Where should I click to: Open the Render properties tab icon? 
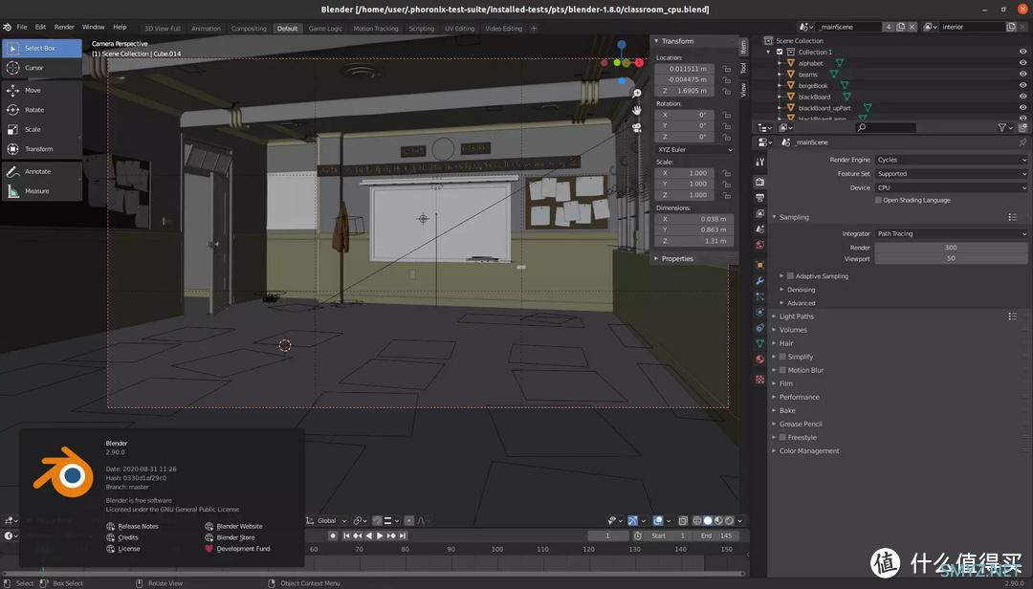[x=759, y=182]
